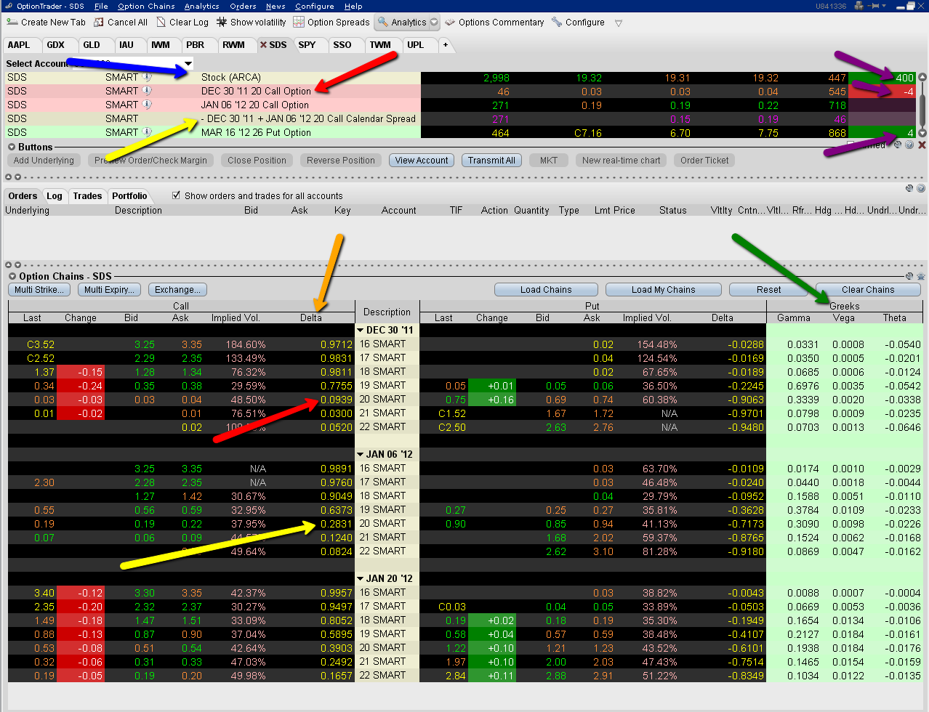Click the Reset button
Image resolution: width=929 pixels, height=712 pixels.
tap(768, 290)
